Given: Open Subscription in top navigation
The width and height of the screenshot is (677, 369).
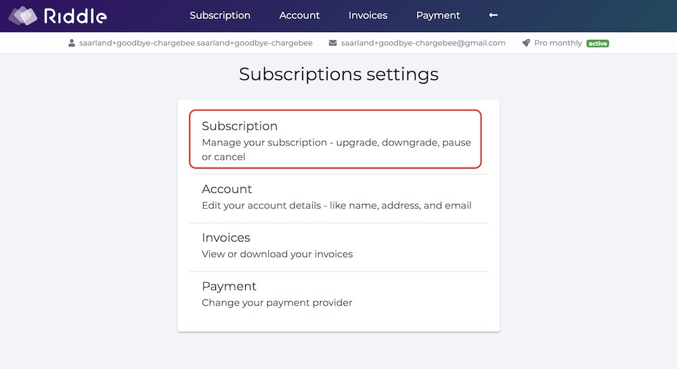Looking at the screenshot, I should point(220,16).
